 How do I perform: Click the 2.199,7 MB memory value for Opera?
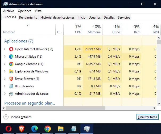tap(93, 49)
